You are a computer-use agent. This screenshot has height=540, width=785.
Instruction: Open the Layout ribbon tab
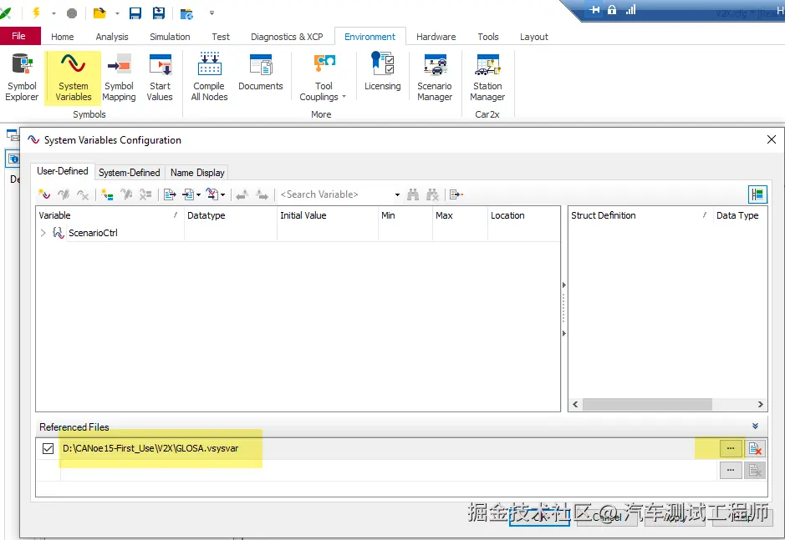(x=533, y=37)
